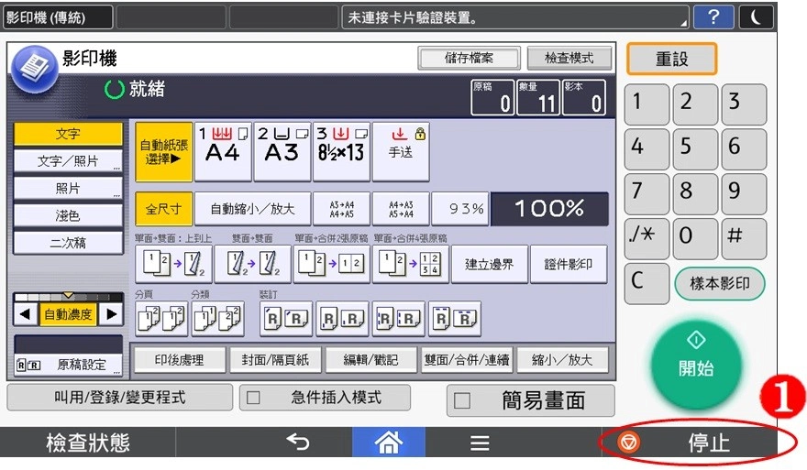The height and width of the screenshot is (470, 807).
Task: Open 原稿設定 original settings
Action: 68,365
